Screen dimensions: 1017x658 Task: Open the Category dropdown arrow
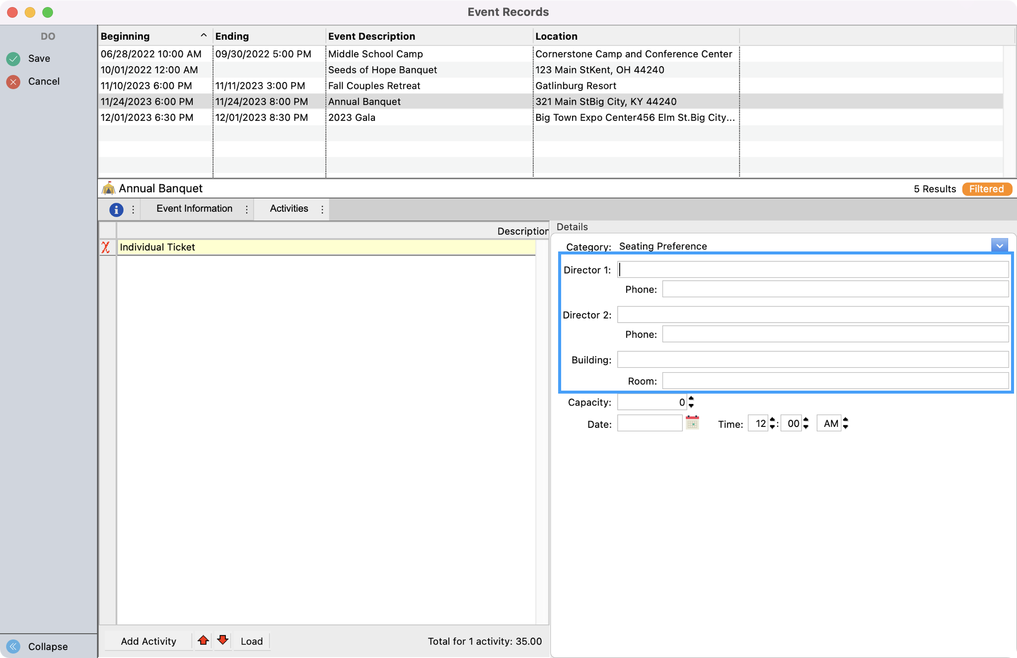tap(999, 246)
